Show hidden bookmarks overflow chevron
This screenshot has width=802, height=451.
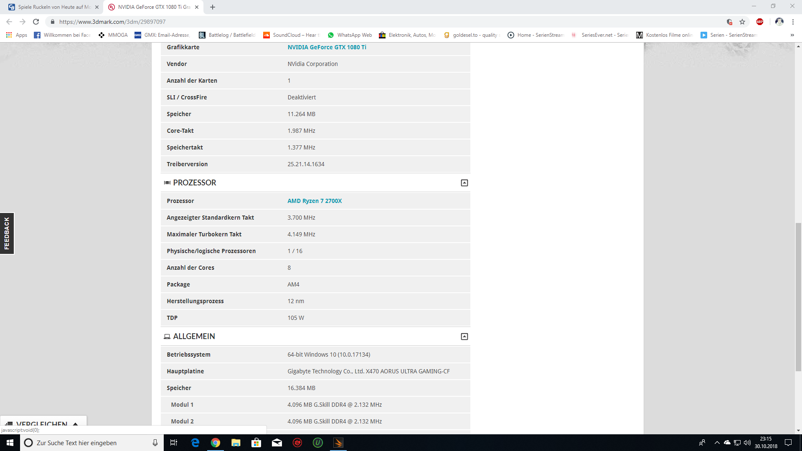792,35
